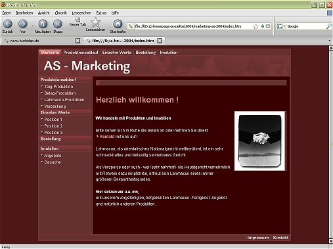Go back with the Zurück arrow button
333x249 pixels.
[8, 24]
